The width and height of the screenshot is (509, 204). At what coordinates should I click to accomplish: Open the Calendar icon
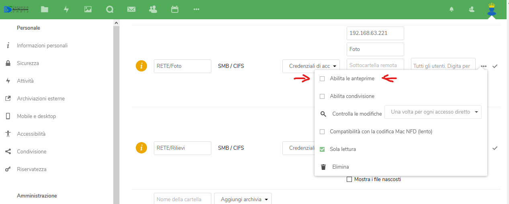point(175,9)
